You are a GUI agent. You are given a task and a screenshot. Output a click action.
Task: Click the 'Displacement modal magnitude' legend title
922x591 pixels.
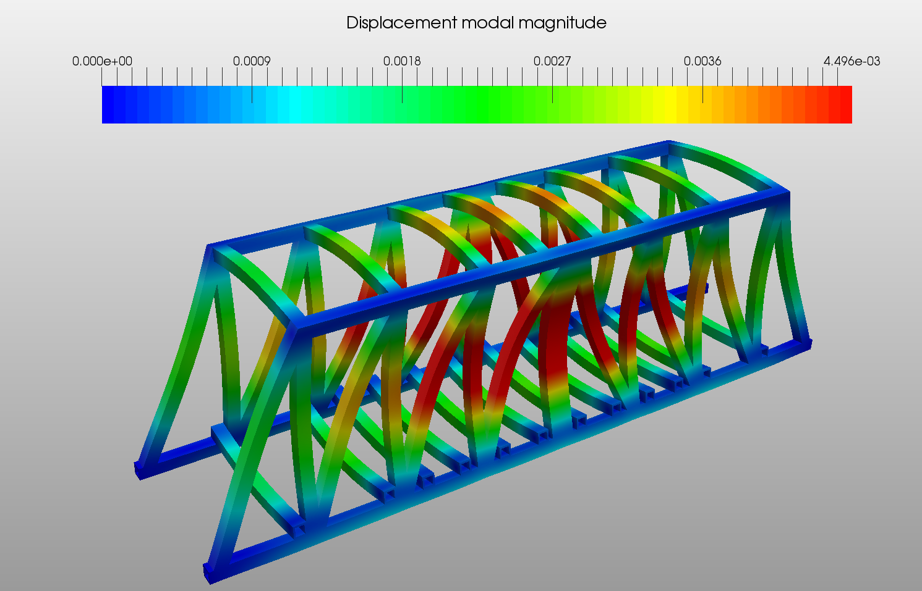pyautogui.click(x=476, y=23)
